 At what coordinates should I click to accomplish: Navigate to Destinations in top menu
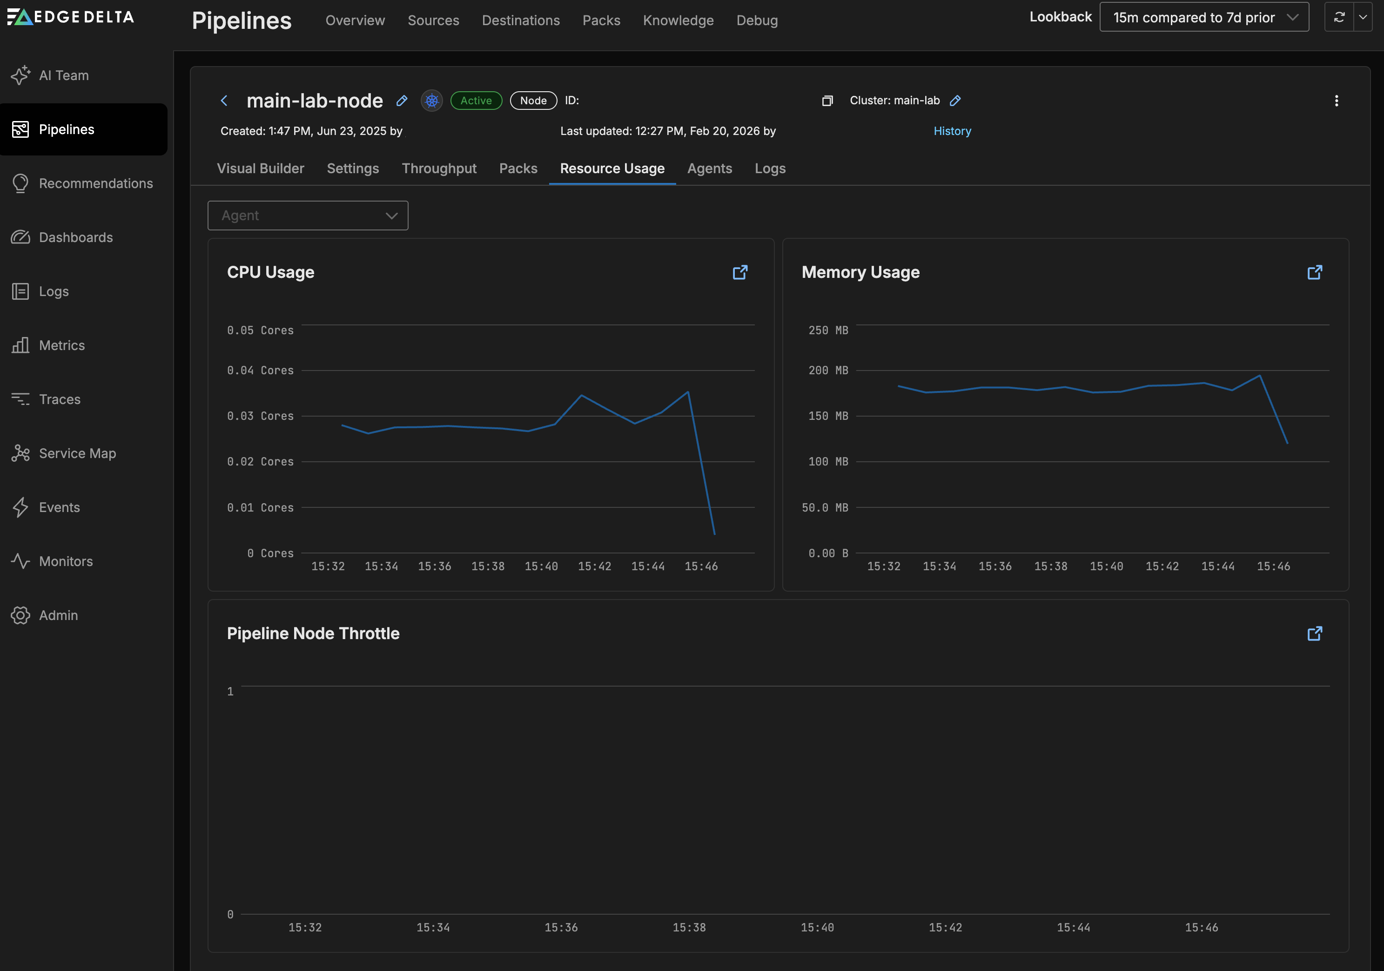coord(520,20)
